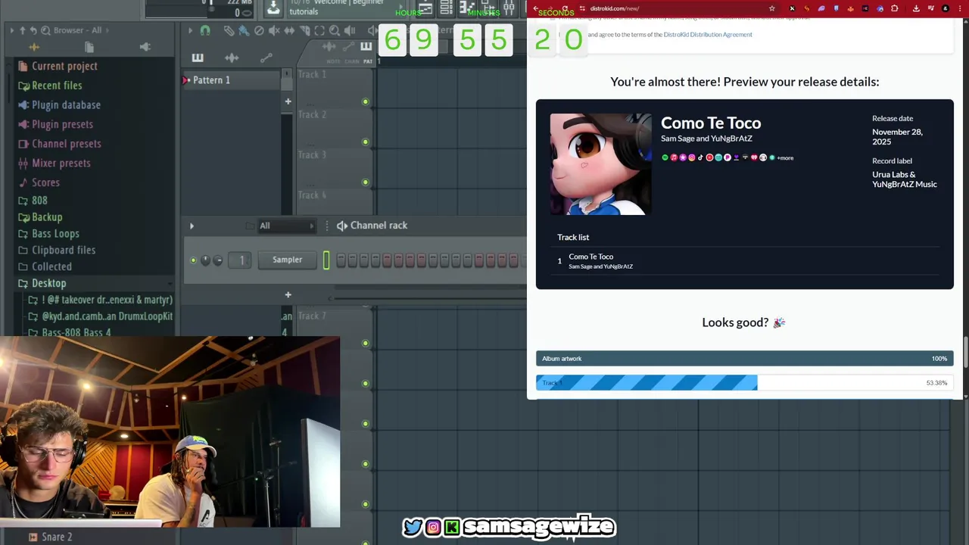Image resolution: width=969 pixels, height=545 pixels.
Task: Toggle the playlist snap magnet
Action: coord(205,30)
